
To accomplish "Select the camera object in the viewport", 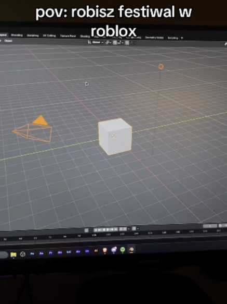I will (32, 129).
